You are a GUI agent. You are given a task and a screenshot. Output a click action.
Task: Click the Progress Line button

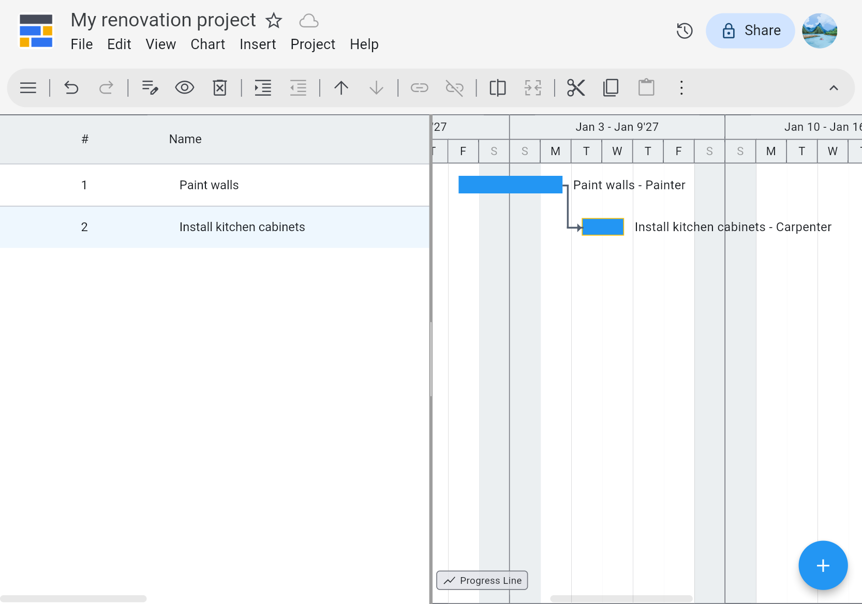(x=482, y=580)
